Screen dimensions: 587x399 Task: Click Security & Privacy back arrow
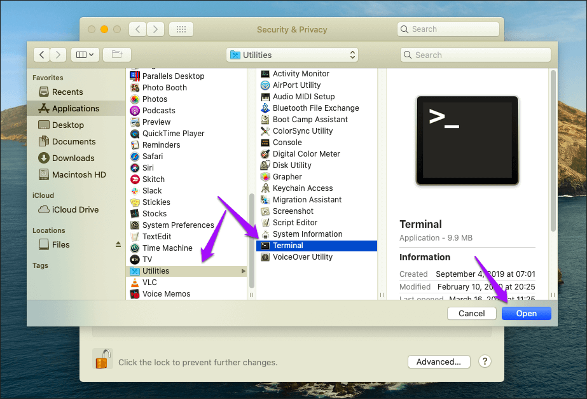138,29
